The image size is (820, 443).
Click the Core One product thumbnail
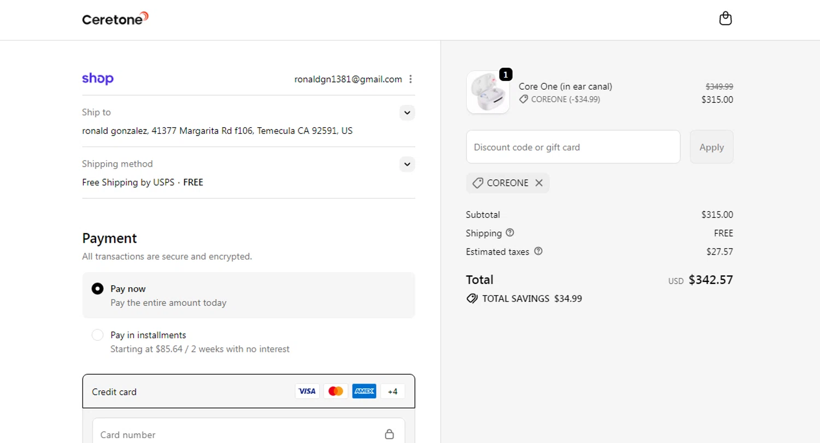[x=488, y=92]
